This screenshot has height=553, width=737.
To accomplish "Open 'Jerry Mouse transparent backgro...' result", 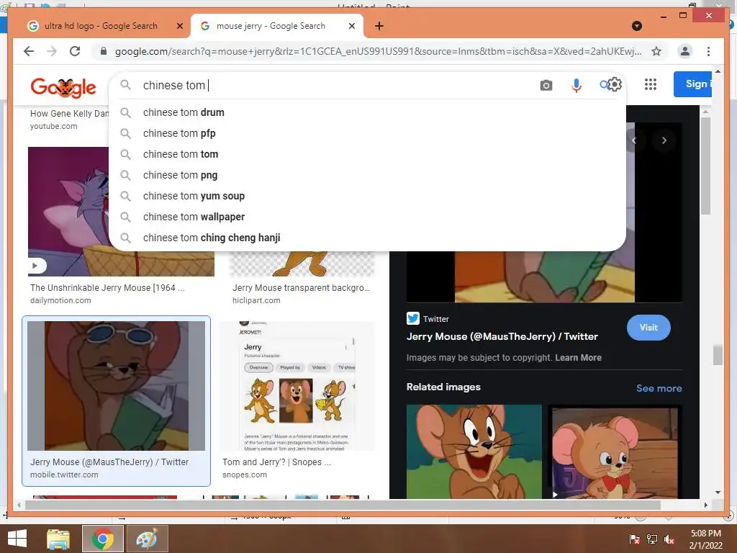I will [301, 288].
